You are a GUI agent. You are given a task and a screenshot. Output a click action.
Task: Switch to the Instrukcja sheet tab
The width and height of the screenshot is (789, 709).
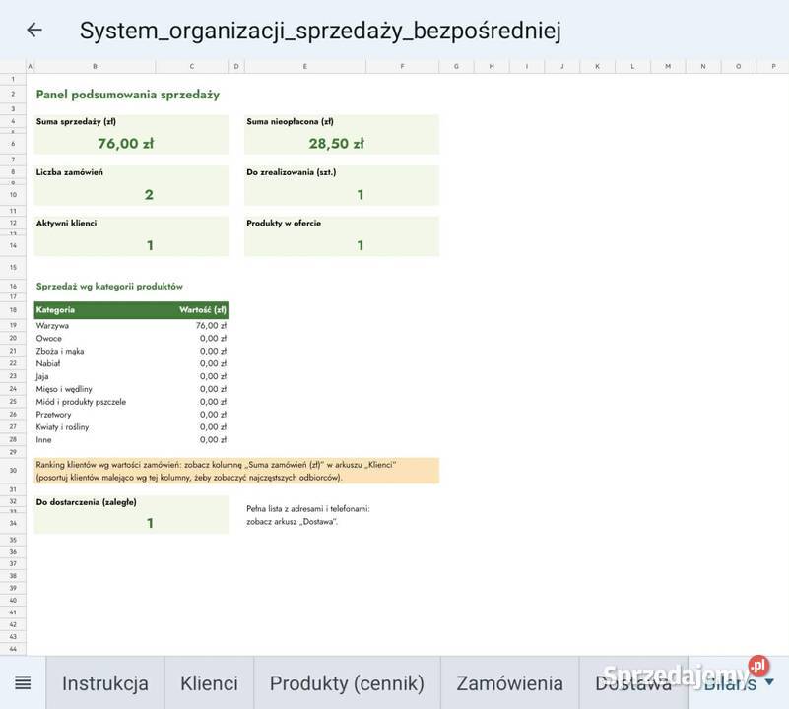click(x=105, y=683)
